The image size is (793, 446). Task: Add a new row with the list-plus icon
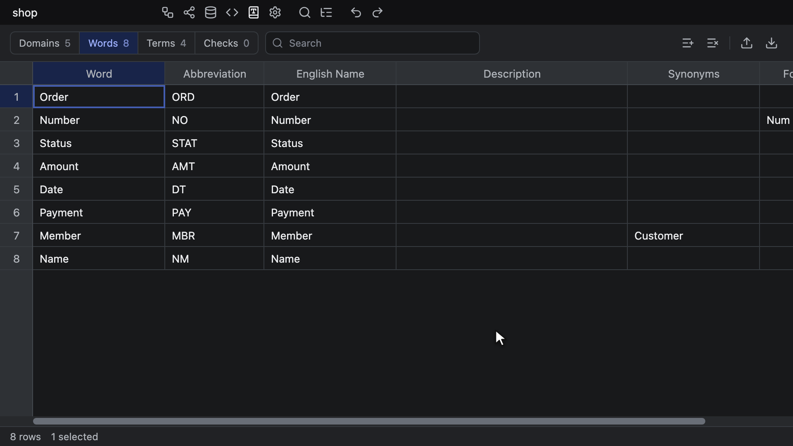(x=688, y=43)
